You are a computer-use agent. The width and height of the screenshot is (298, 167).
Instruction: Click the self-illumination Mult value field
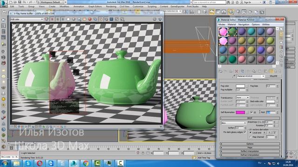(x=271, y=112)
